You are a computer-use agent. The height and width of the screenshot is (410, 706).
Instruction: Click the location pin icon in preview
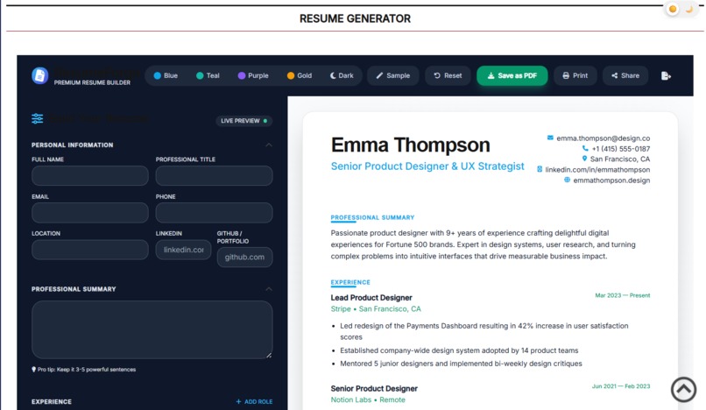(x=584, y=159)
